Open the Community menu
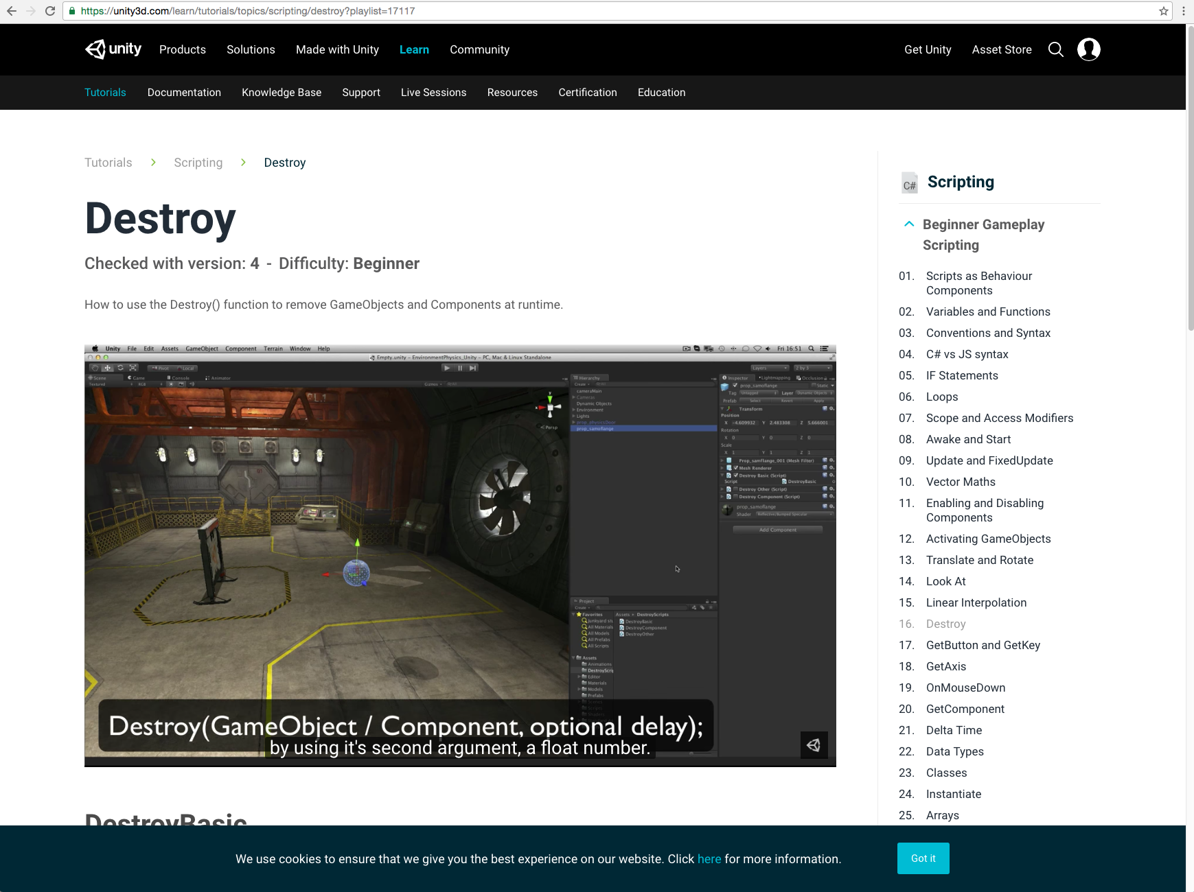Image resolution: width=1194 pixels, height=892 pixels. tap(479, 49)
